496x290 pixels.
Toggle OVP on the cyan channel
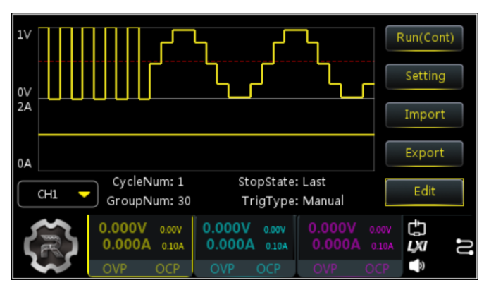(223, 269)
